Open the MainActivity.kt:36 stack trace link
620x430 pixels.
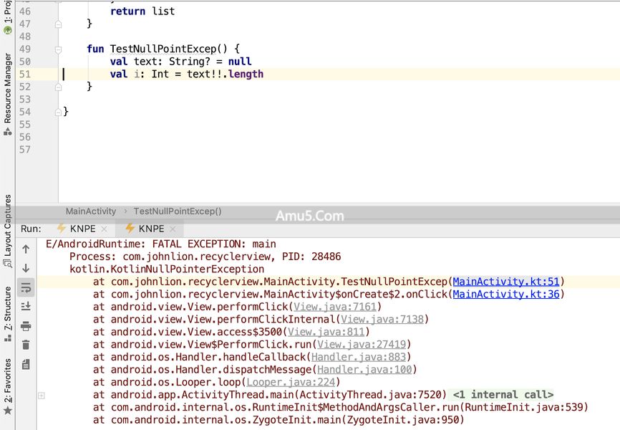coord(505,294)
